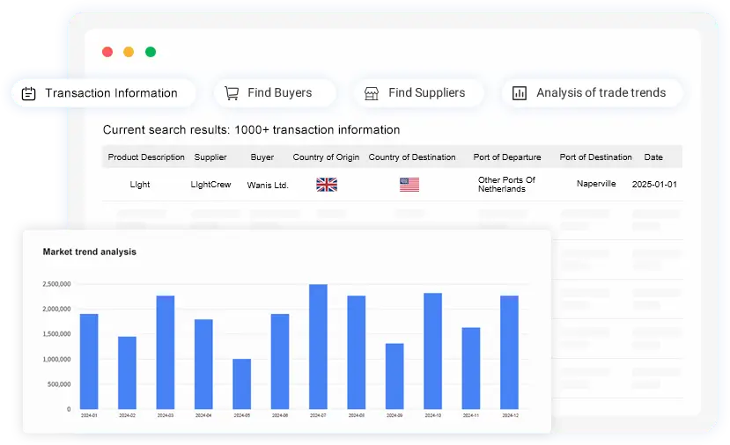
Task: Click the Country of Origin column header
Action: point(326,157)
